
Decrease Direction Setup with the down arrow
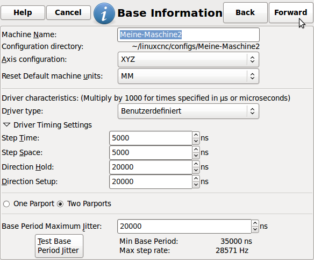pos(196,185)
